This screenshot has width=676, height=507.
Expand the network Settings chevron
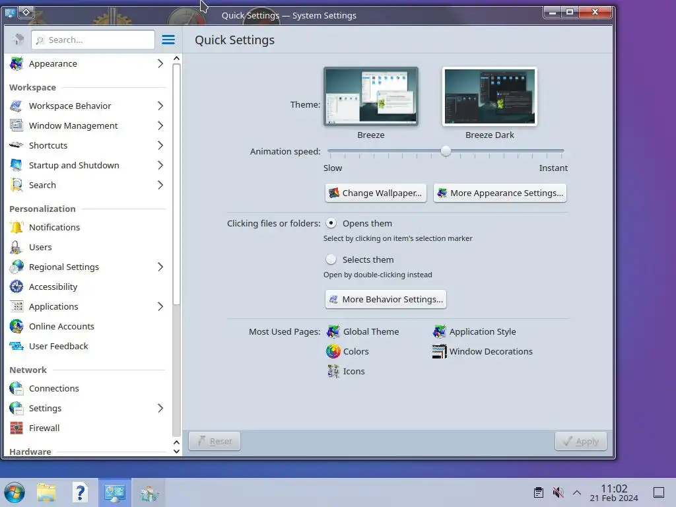coord(160,408)
